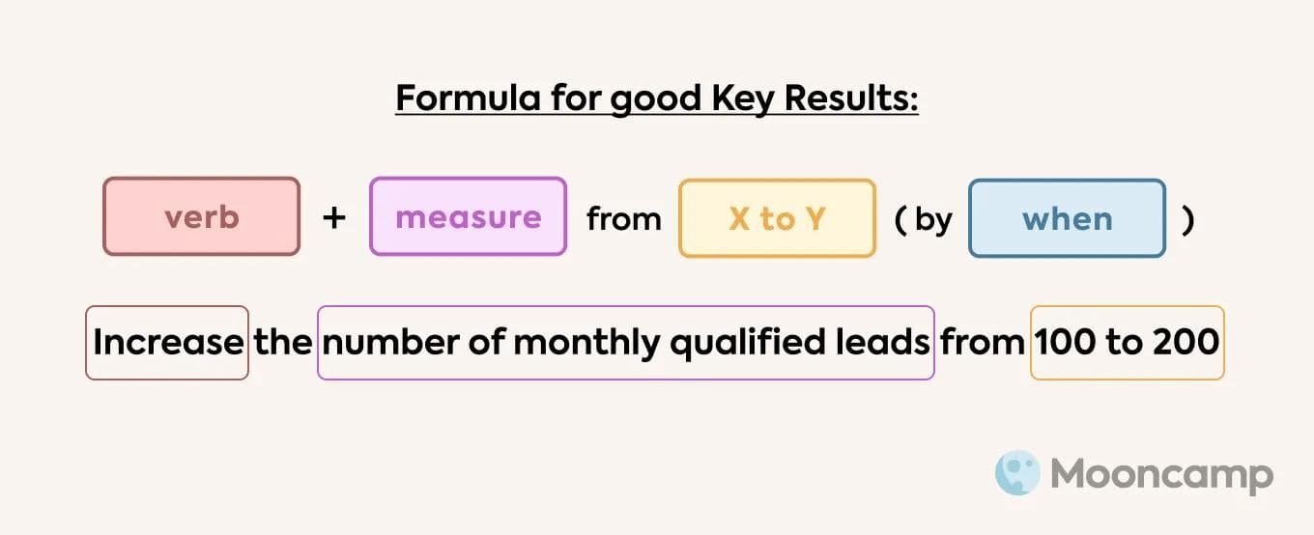The image size is (1314, 535).
Task: Click "from" in the formula row
Action: [x=623, y=219]
